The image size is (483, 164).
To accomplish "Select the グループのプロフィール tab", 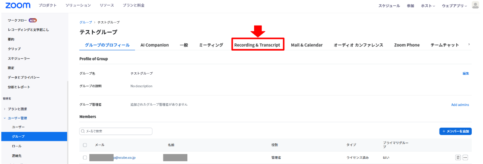I will pyautogui.click(x=107, y=45).
